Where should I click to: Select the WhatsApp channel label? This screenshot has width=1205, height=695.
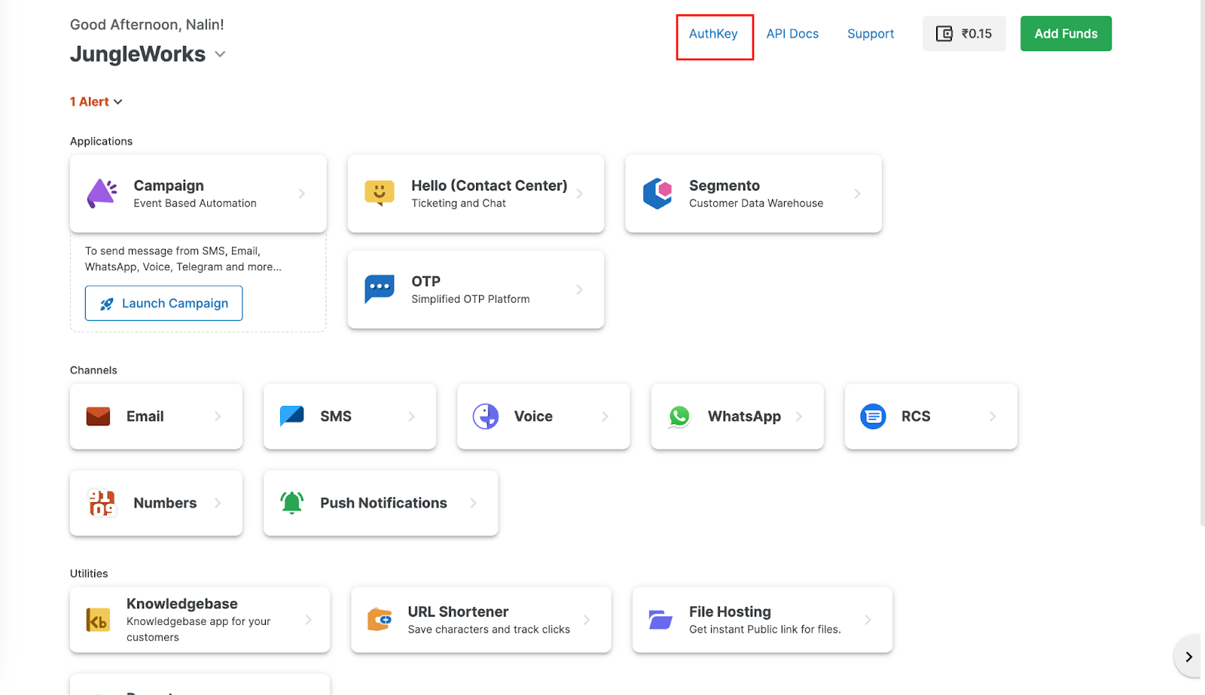coord(744,416)
